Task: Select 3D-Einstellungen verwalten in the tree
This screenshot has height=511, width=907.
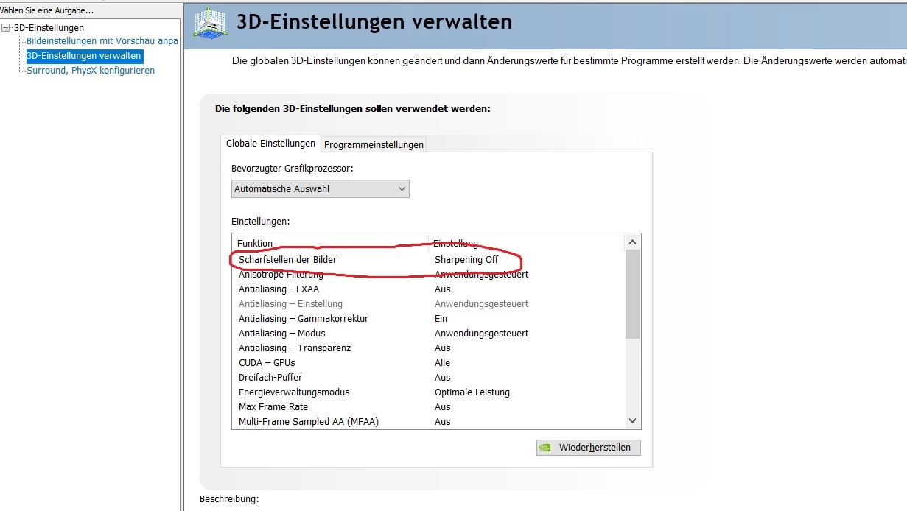Action: 83,56
